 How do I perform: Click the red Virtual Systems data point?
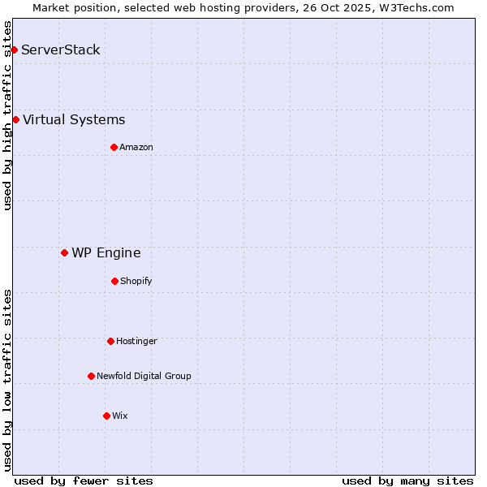pyautogui.click(x=15, y=119)
